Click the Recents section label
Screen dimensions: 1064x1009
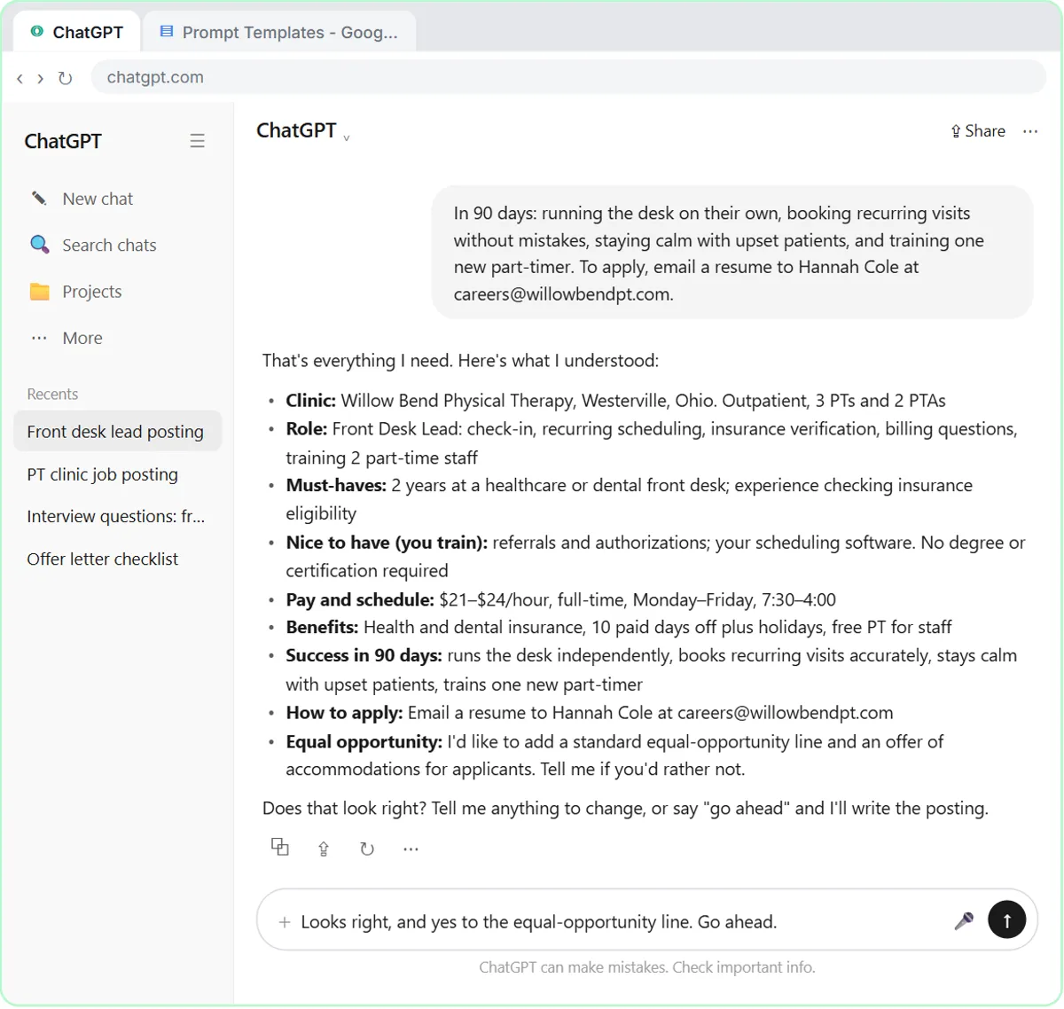tap(52, 395)
